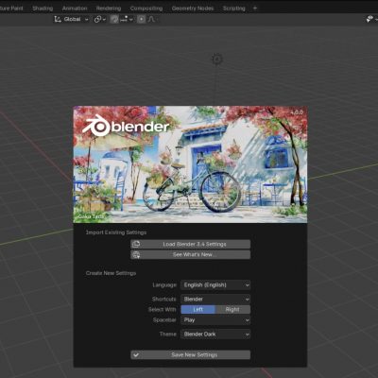The width and height of the screenshot is (378, 378).
Task: Switch to the Geometry Nodes workspace tab
Action: [x=193, y=9]
